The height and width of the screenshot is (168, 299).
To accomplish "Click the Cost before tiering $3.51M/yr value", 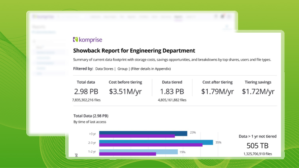I will [126, 92].
